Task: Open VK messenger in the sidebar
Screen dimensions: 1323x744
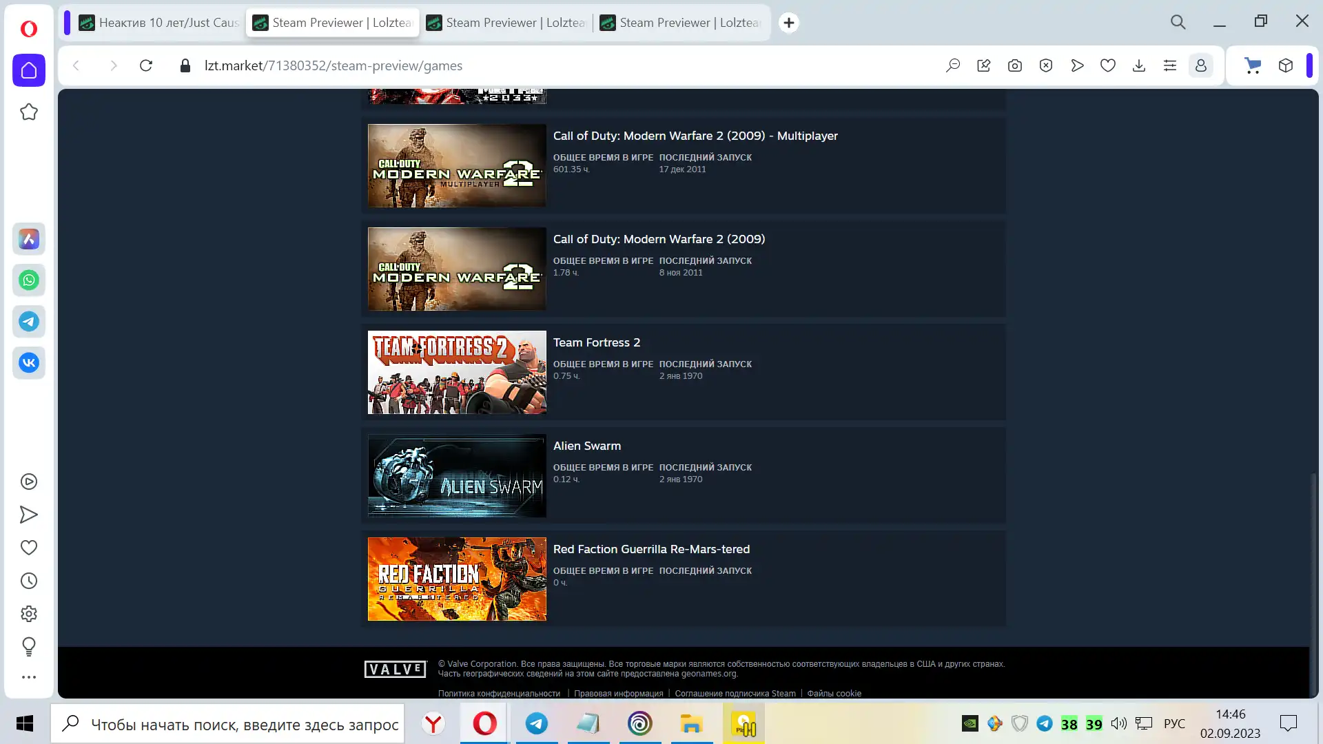Action: point(29,363)
